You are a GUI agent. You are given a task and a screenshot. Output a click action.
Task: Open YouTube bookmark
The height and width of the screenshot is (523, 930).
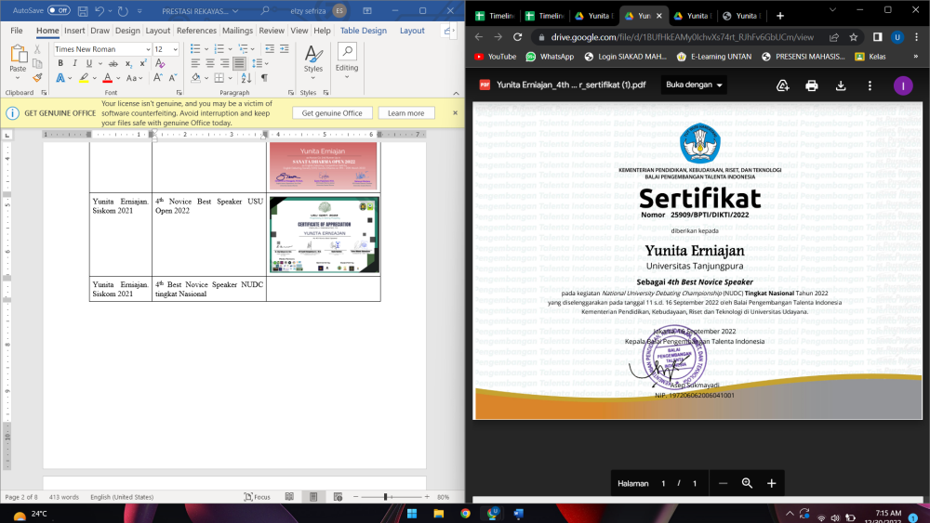point(496,57)
